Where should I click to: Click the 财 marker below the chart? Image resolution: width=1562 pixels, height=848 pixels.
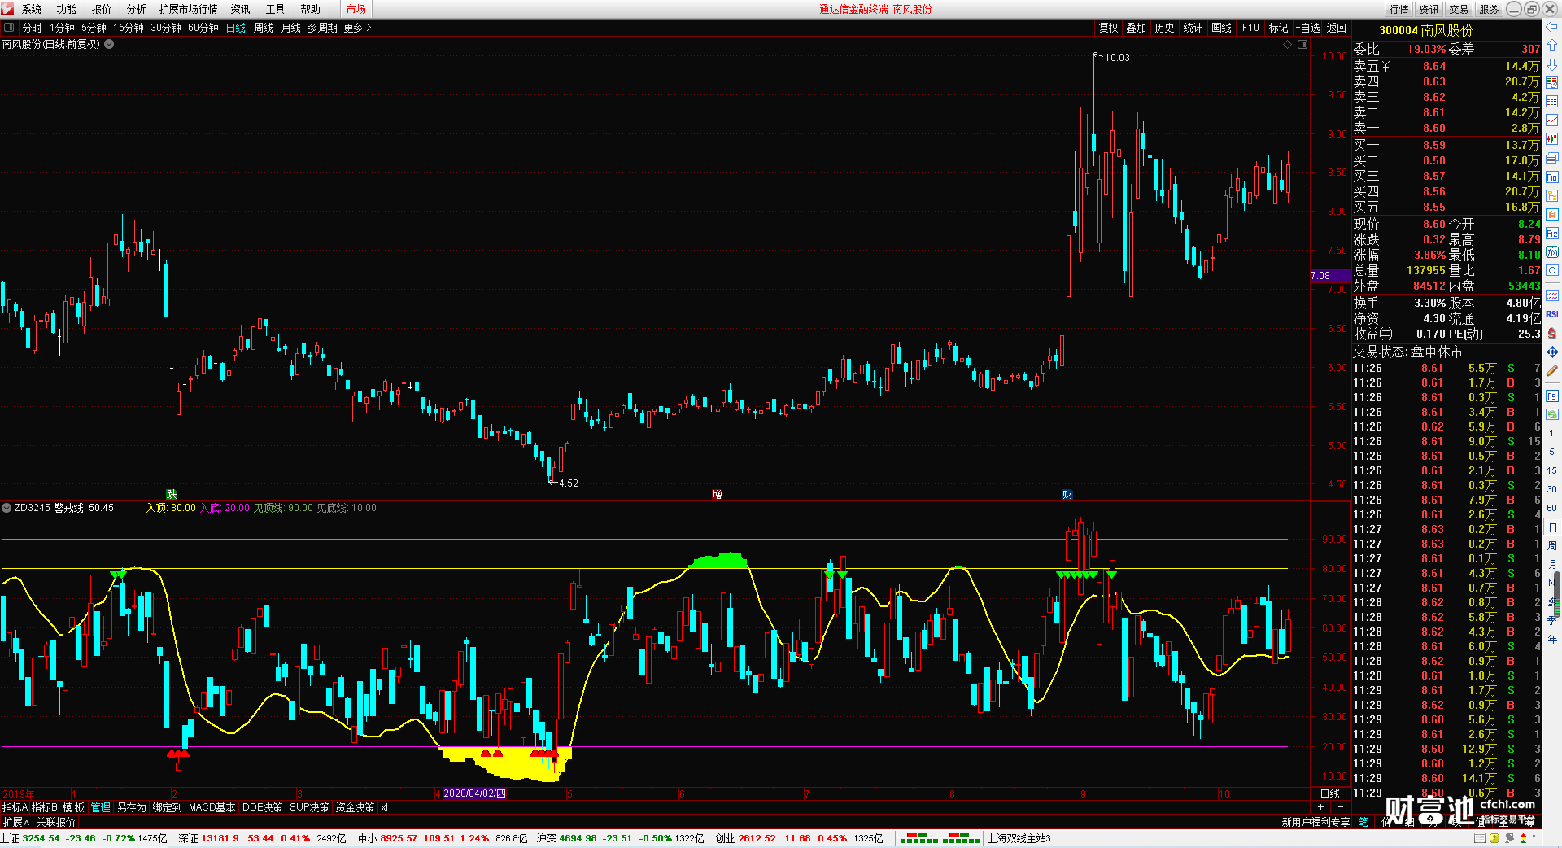(x=1067, y=494)
